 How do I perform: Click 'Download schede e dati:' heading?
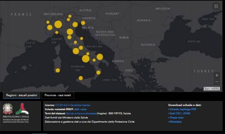coord(185,105)
